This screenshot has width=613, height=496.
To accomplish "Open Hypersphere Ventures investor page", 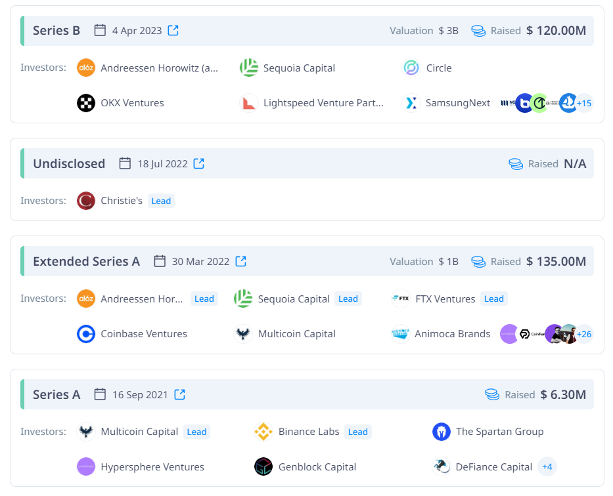I will [152, 467].
